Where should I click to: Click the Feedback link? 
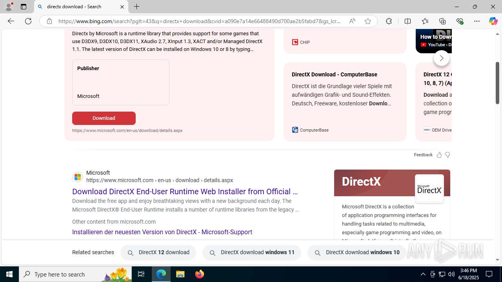click(x=423, y=155)
